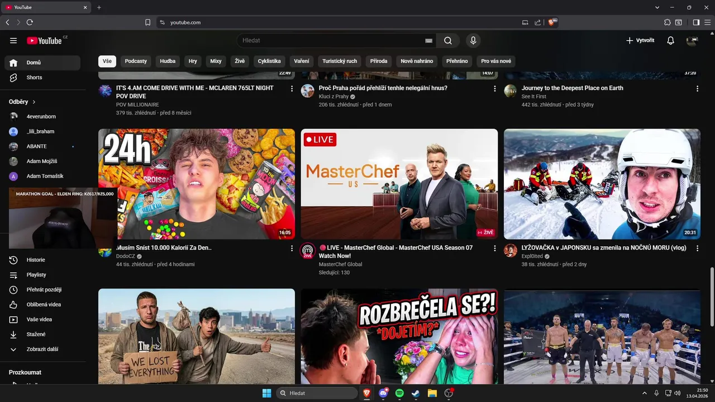Screen dimensions: 715x402
Task: Select the Mixy filter chip
Action: pyautogui.click(x=216, y=61)
